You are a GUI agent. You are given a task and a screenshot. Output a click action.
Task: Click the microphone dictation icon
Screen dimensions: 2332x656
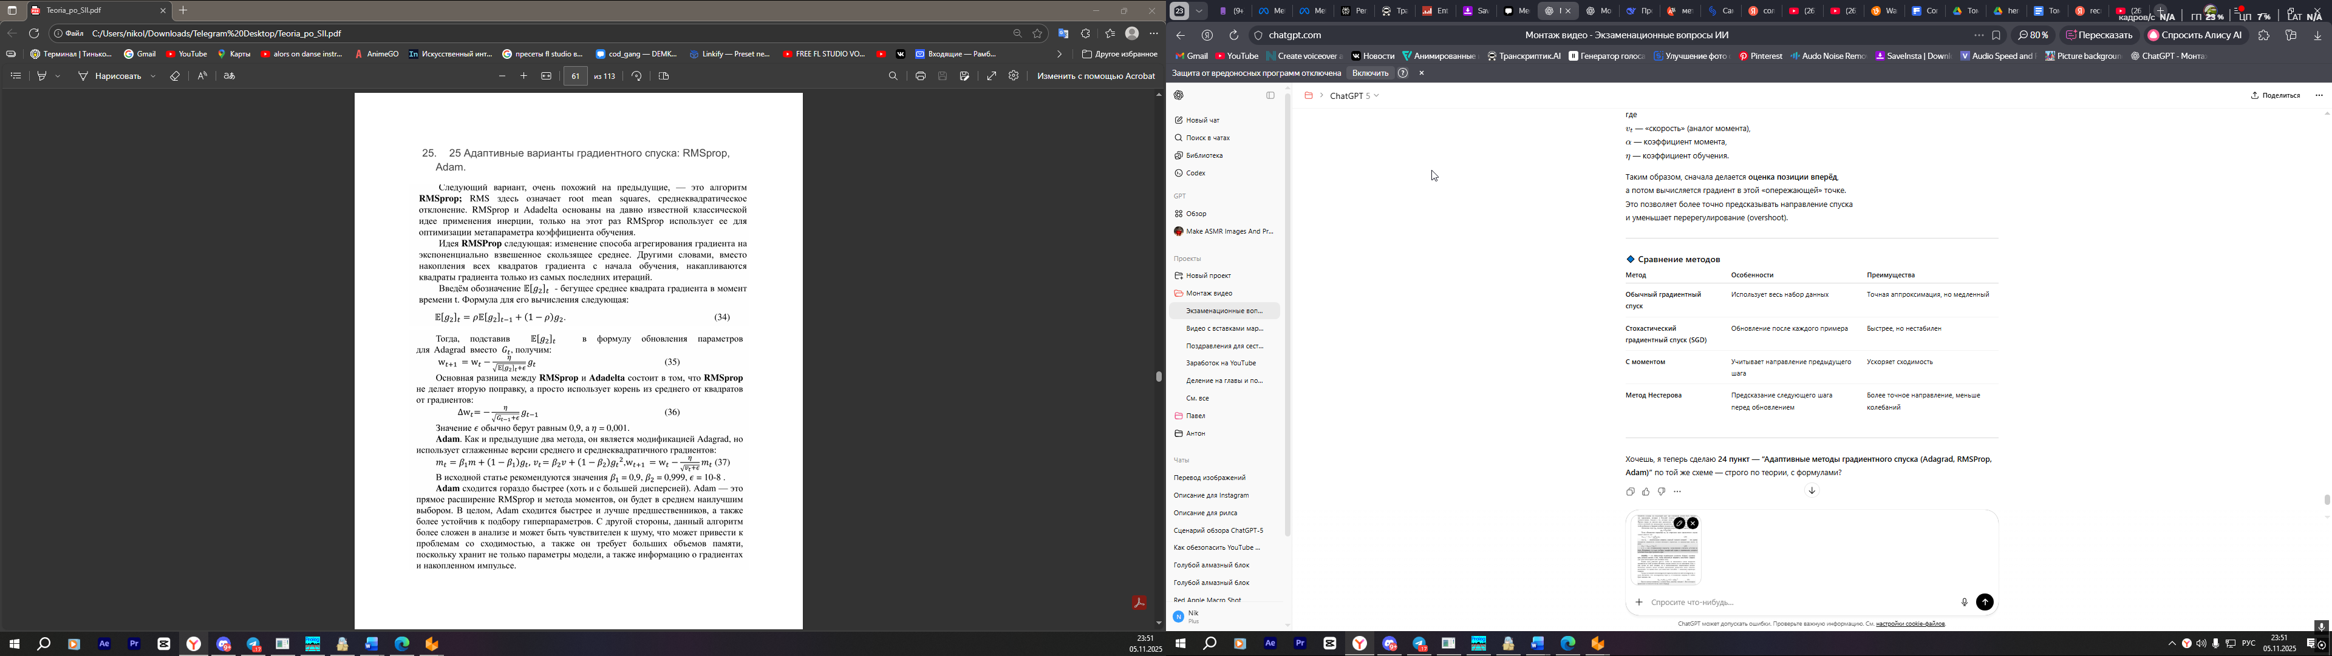click(1965, 603)
